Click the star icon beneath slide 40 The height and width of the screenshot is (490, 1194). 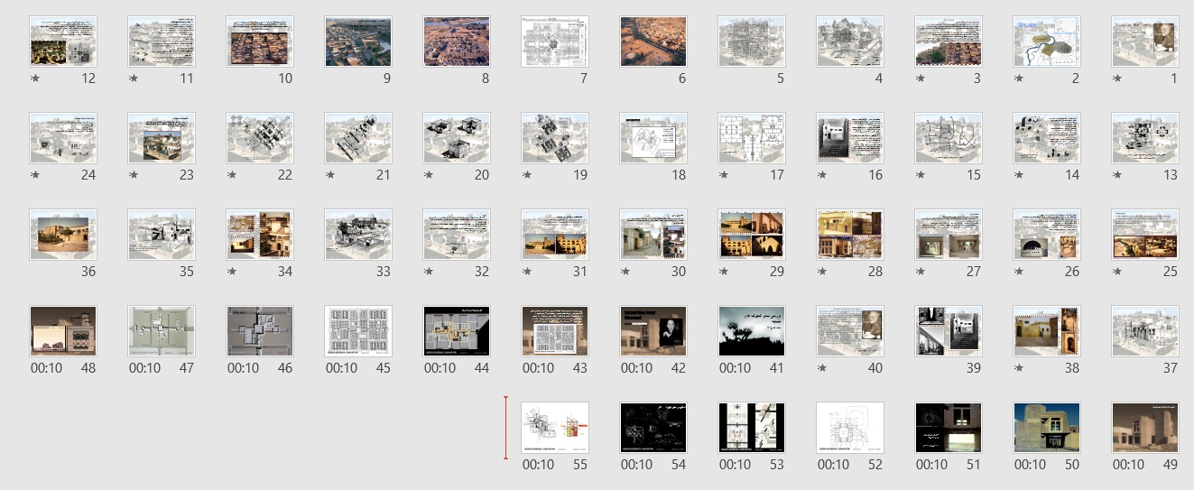point(822,368)
